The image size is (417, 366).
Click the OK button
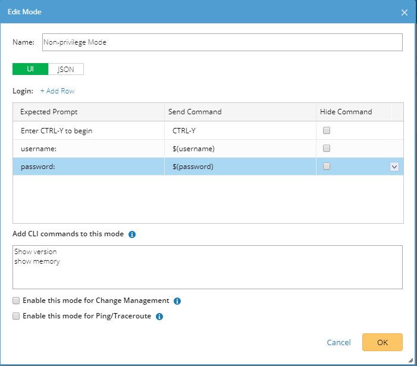coord(382,342)
